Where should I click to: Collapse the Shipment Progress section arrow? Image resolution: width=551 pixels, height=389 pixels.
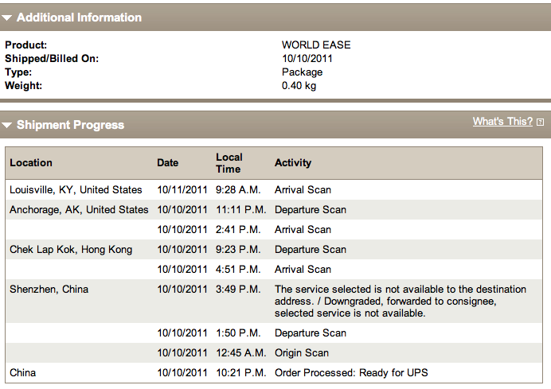tap(6, 125)
